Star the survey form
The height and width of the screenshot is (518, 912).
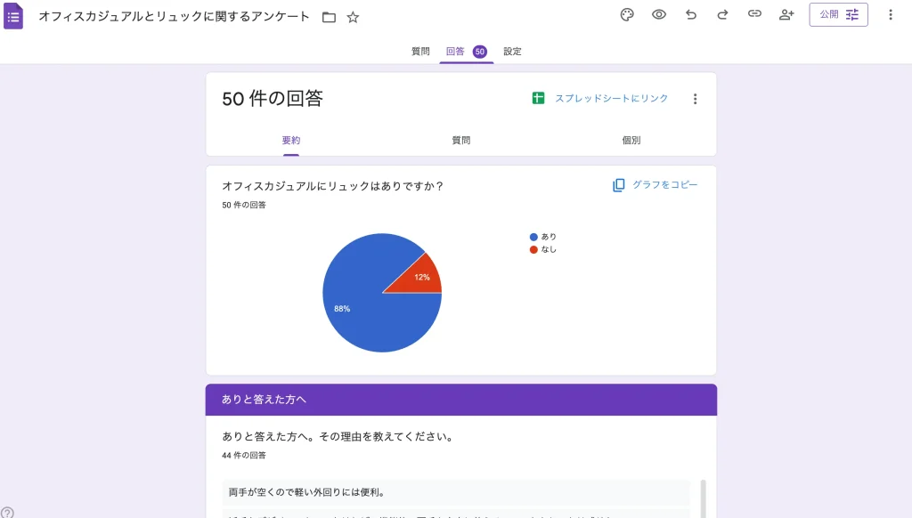[352, 16]
